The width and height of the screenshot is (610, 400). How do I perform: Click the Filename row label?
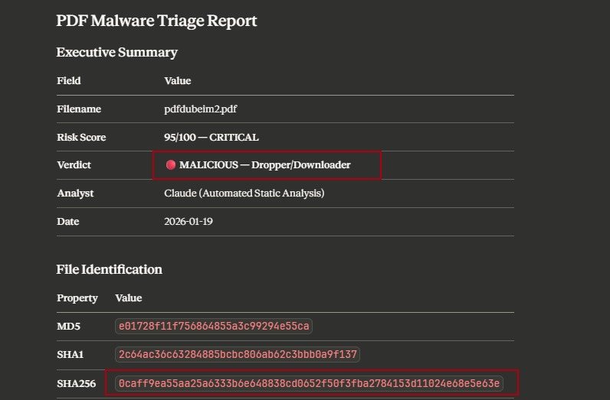coord(79,109)
